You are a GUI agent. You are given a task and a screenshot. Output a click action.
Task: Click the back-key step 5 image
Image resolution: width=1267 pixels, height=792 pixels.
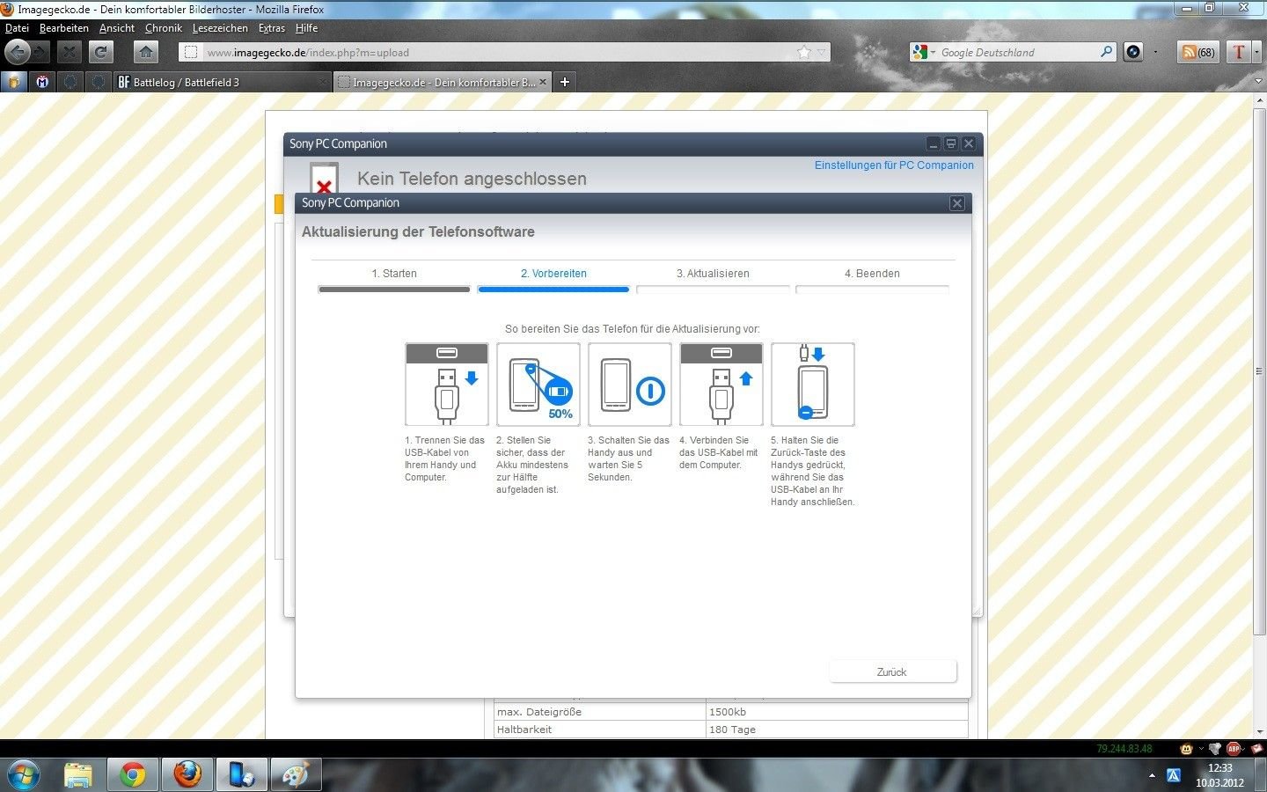tap(813, 385)
